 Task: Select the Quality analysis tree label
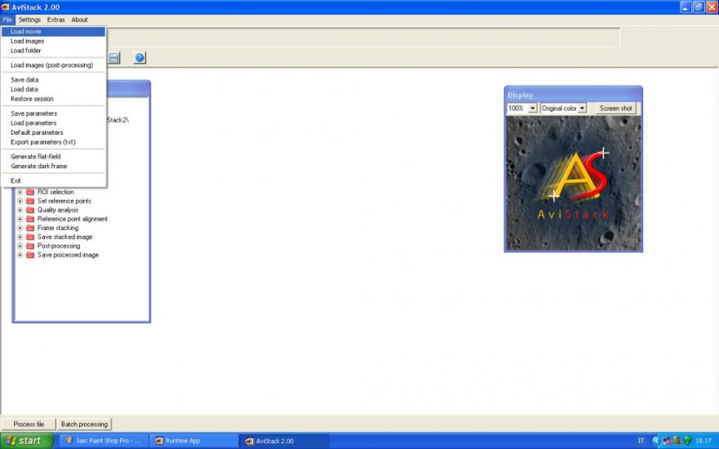click(x=58, y=210)
